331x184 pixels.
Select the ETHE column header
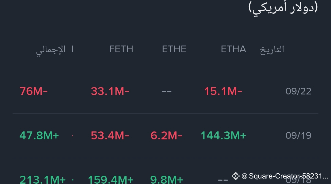174,49
